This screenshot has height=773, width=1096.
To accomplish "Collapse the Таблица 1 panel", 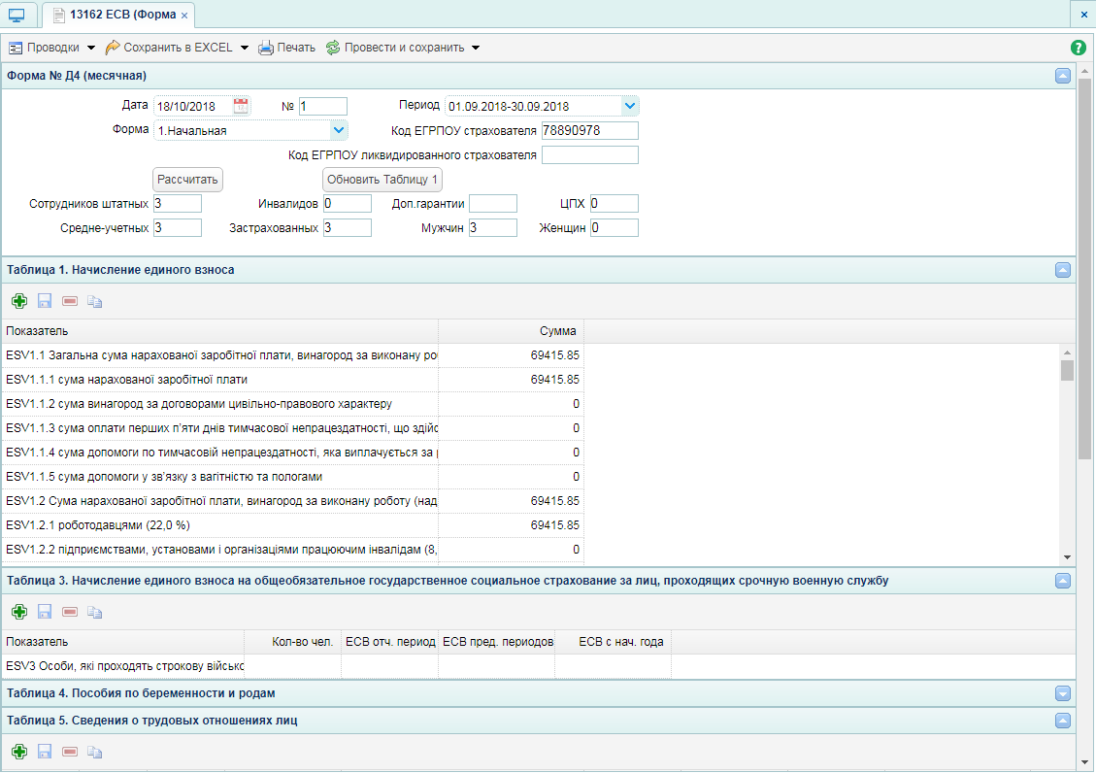I will pyautogui.click(x=1063, y=270).
